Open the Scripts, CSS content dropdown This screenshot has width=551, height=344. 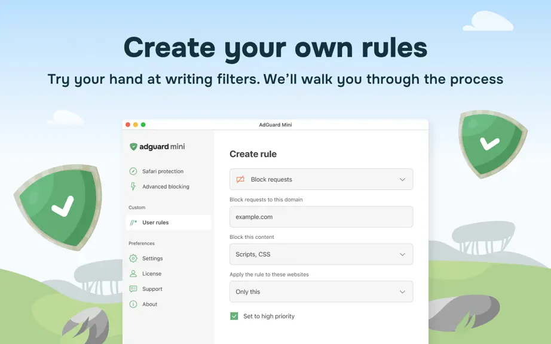pyautogui.click(x=321, y=254)
